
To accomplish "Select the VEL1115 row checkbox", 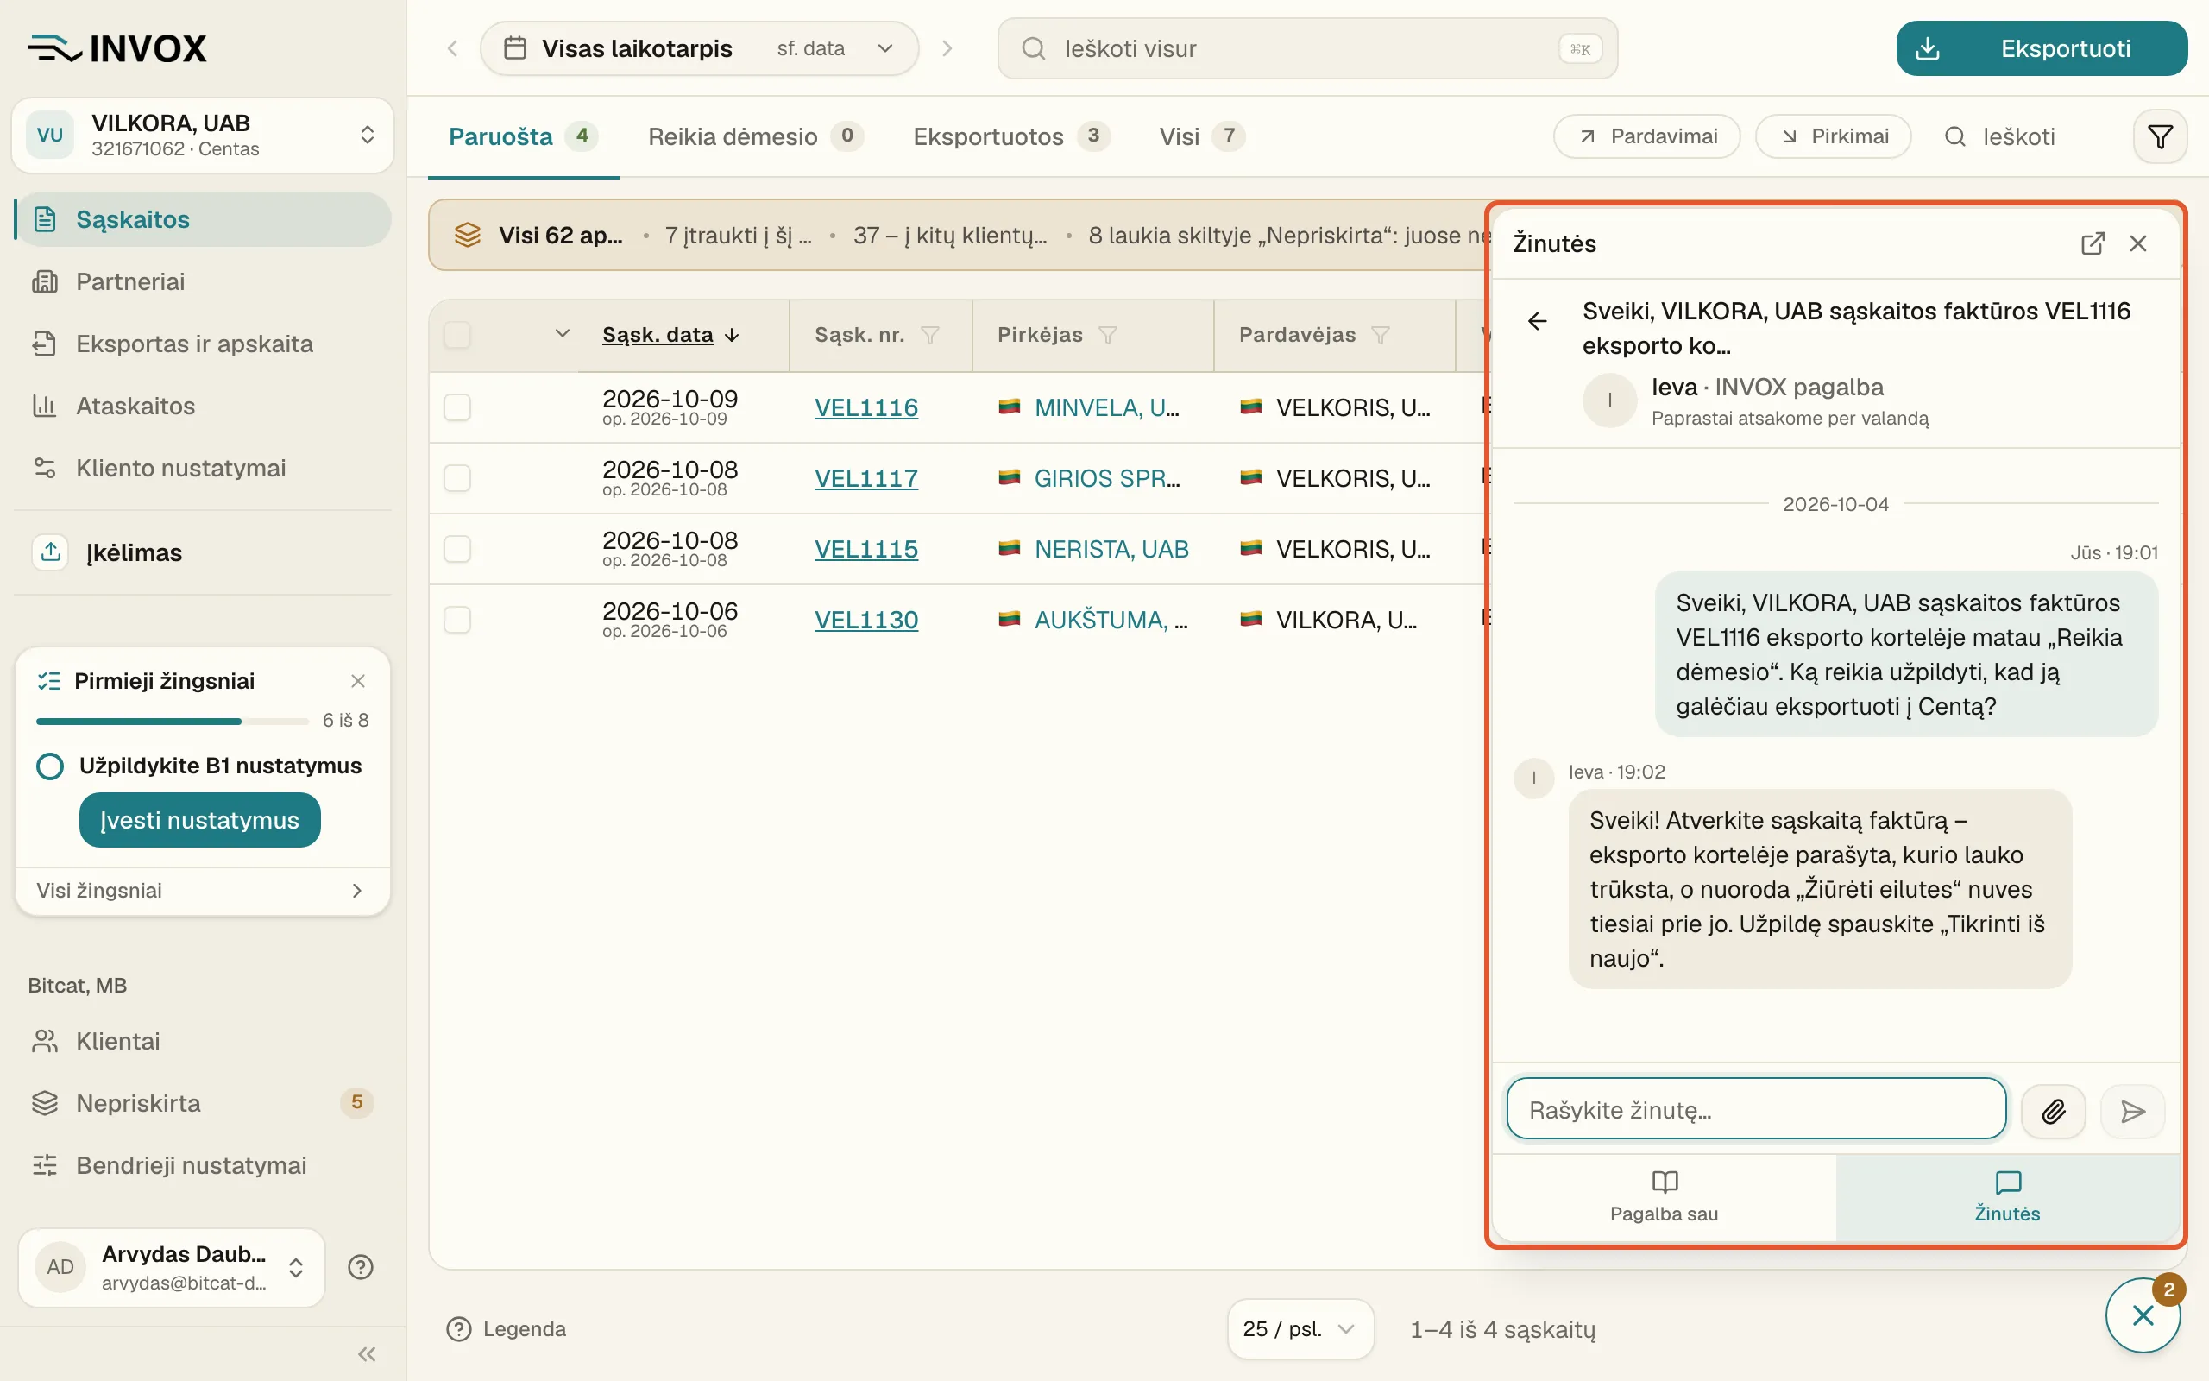I will tap(457, 549).
